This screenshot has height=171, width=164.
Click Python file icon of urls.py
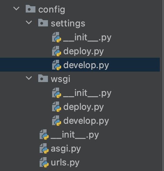(x=44, y=162)
